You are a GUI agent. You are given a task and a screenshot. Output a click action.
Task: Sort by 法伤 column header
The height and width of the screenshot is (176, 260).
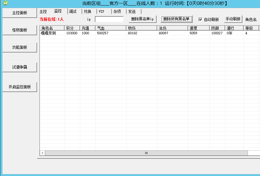point(172,28)
